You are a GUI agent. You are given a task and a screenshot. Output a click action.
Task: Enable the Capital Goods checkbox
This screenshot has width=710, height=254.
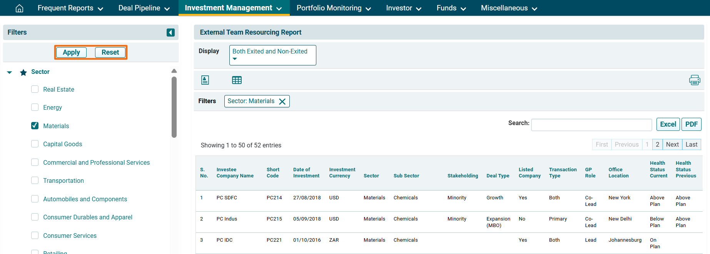pos(35,144)
